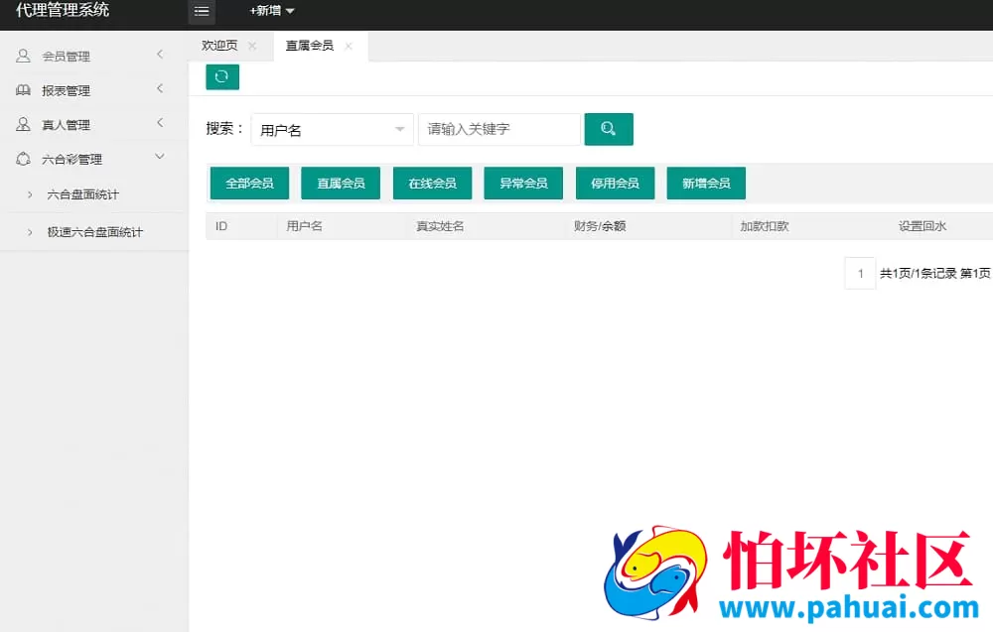Toggle the sidebar hamburger menu icon
This screenshot has width=993, height=632.
tap(202, 12)
